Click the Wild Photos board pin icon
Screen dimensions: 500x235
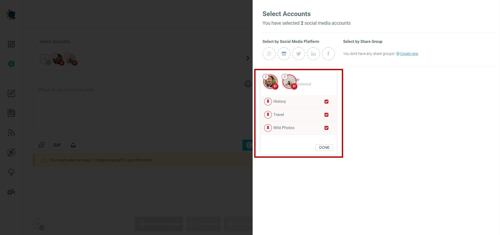268,128
